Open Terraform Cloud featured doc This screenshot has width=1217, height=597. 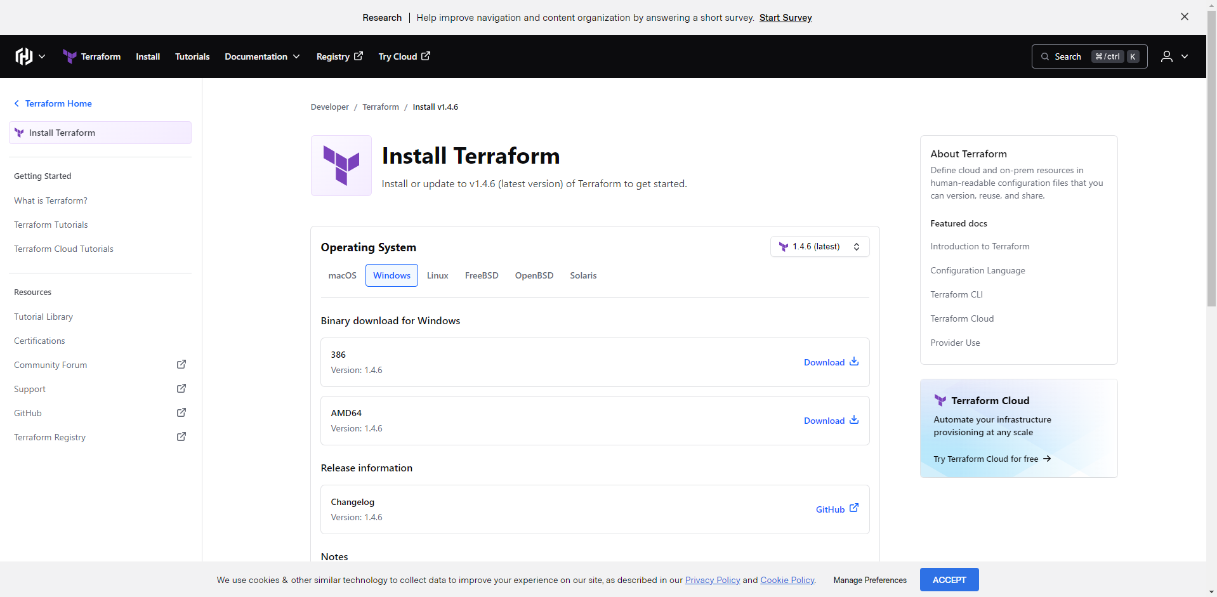pyautogui.click(x=962, y=318)
